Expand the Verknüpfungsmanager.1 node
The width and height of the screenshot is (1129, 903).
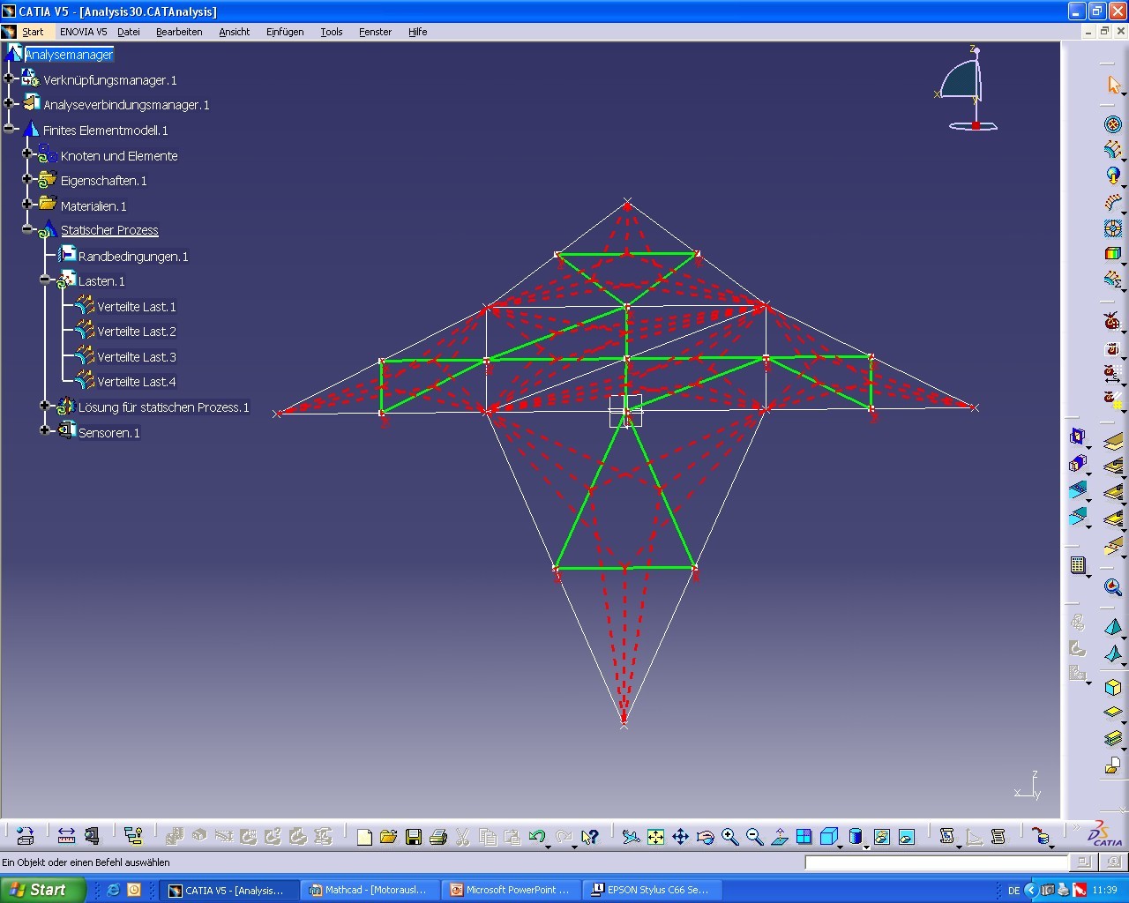(x=9, y=78)
